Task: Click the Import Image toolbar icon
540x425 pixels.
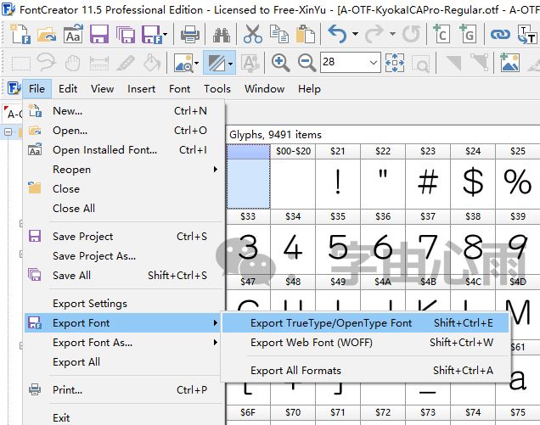Action: (509, 63)
